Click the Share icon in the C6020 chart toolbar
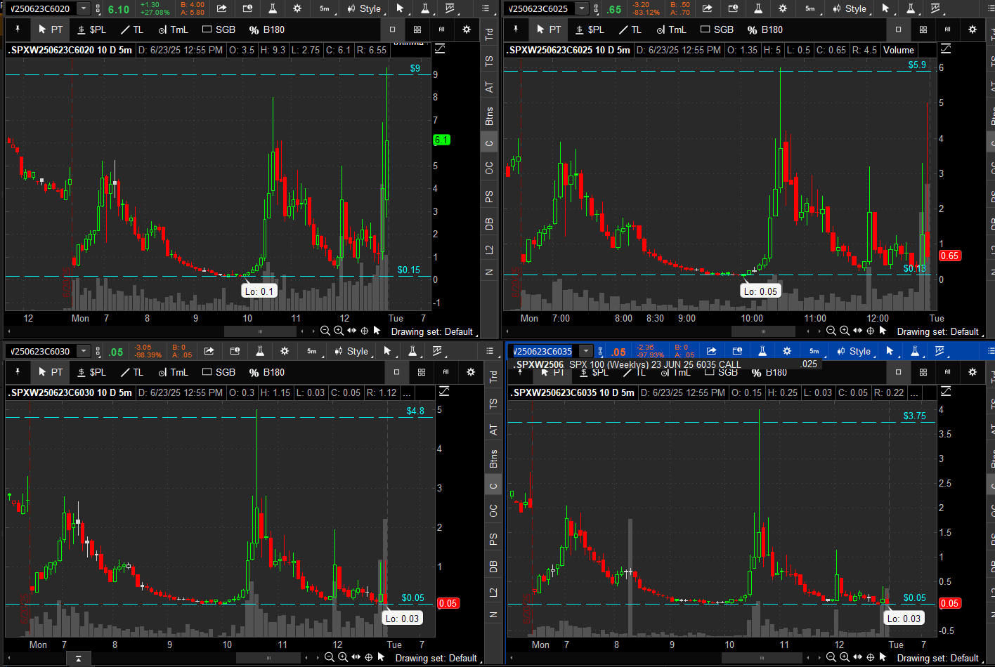 pyautogui.click(x=221, y=8)
